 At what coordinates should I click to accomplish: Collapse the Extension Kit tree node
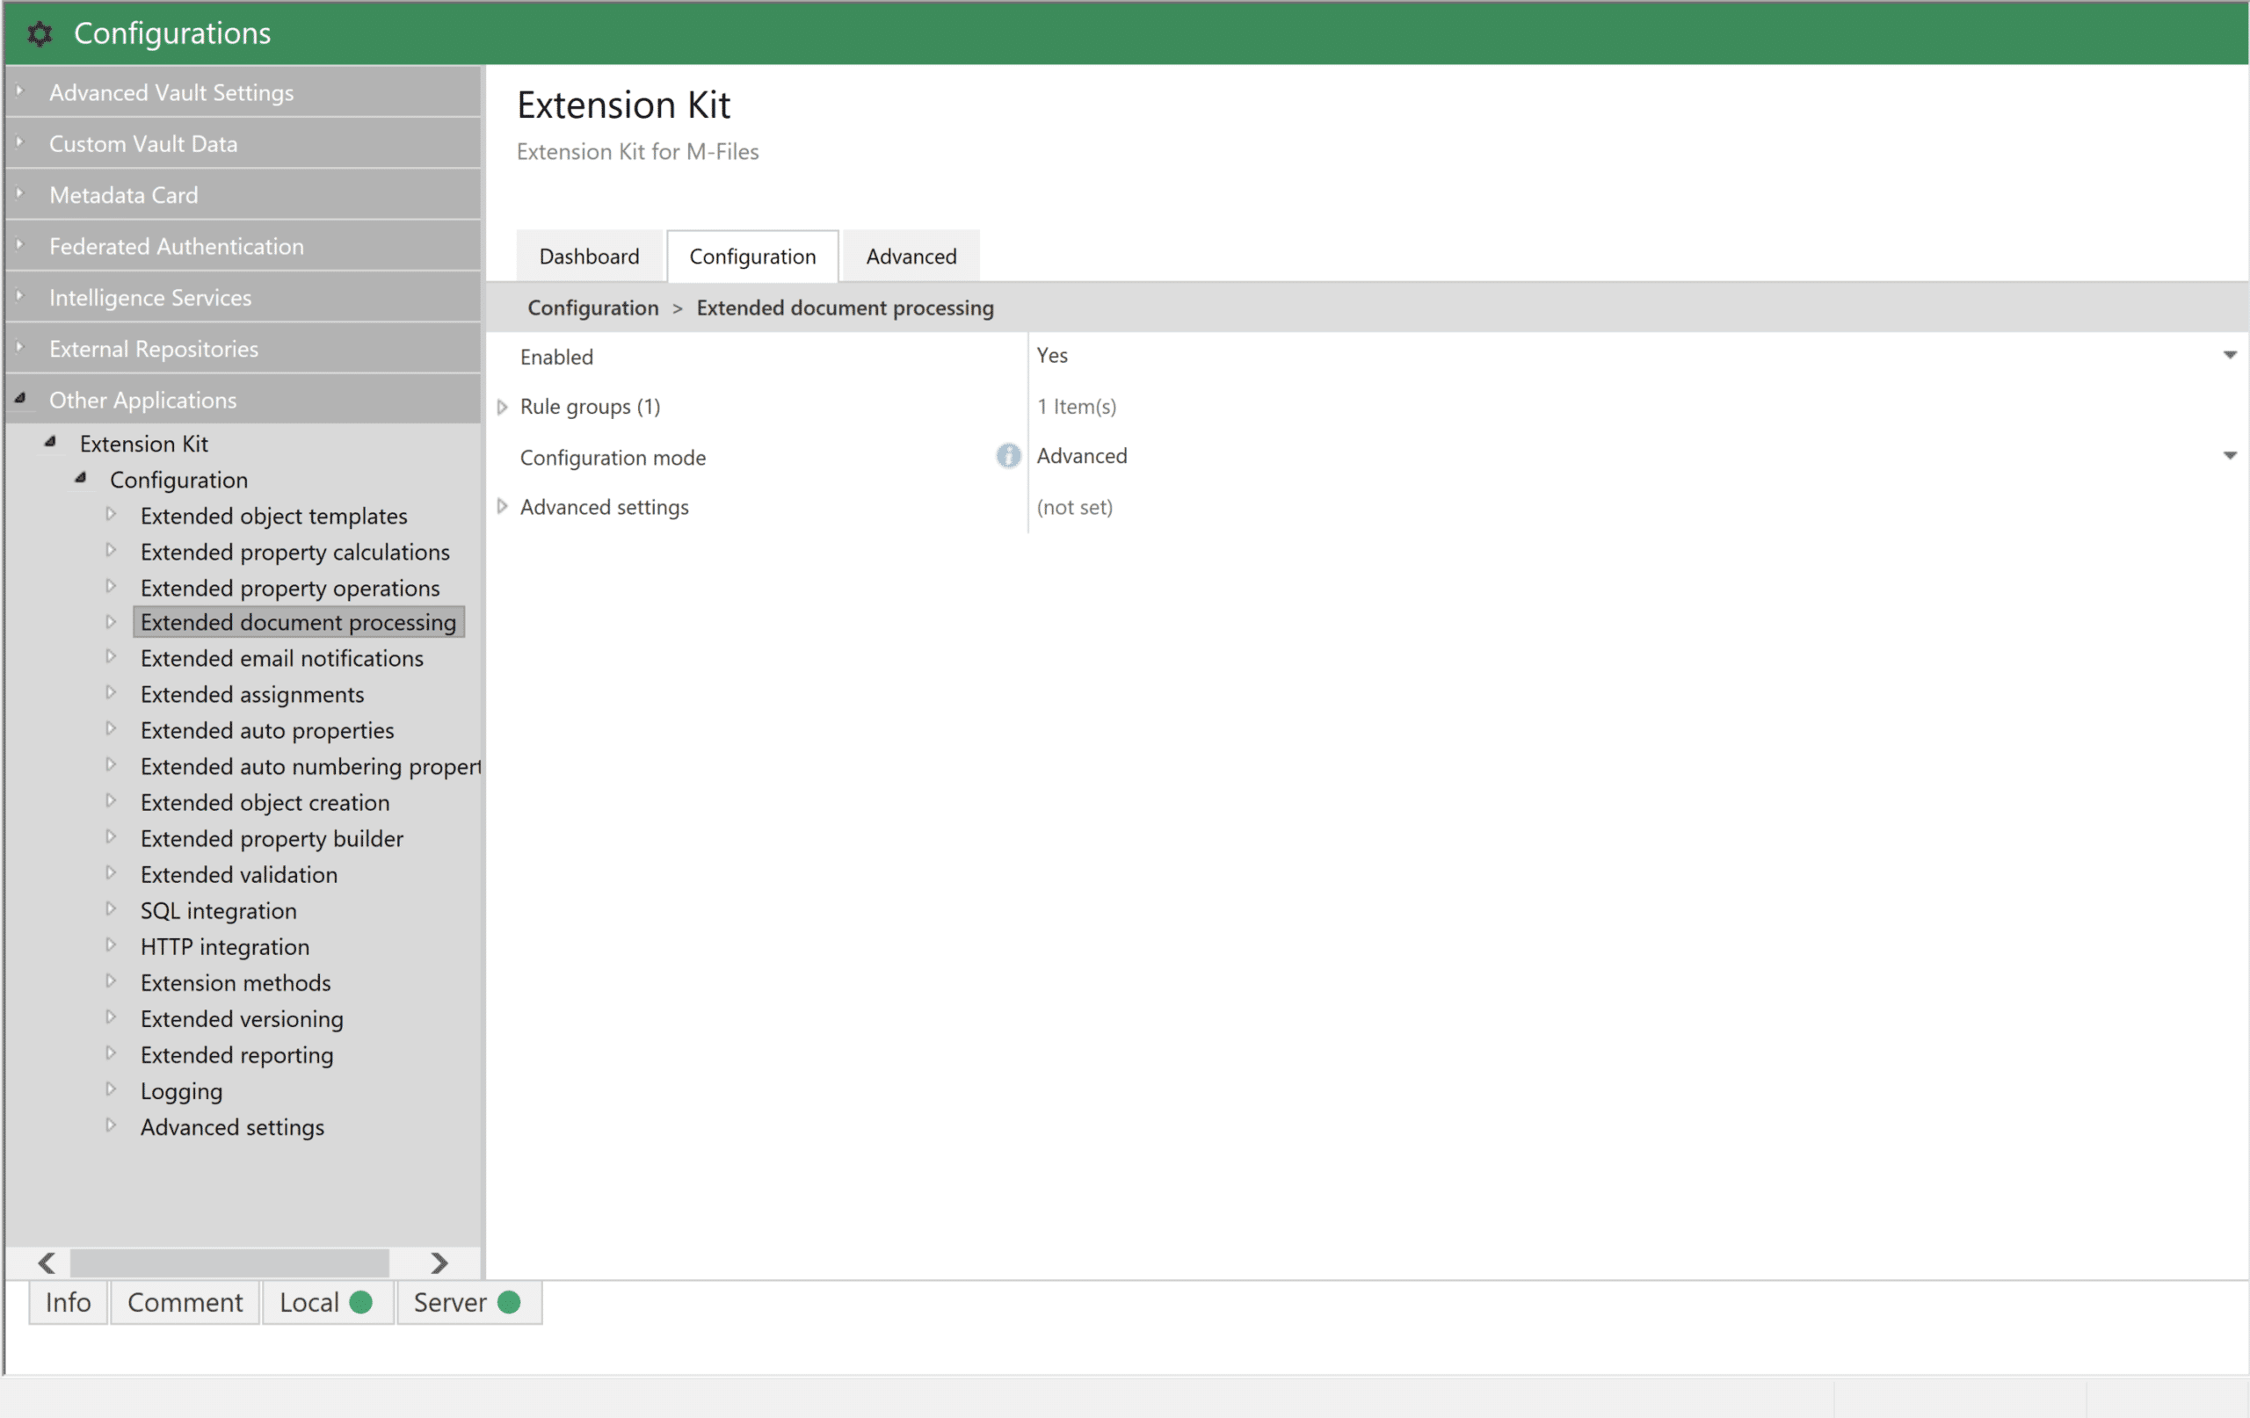(x=50, y=442)
